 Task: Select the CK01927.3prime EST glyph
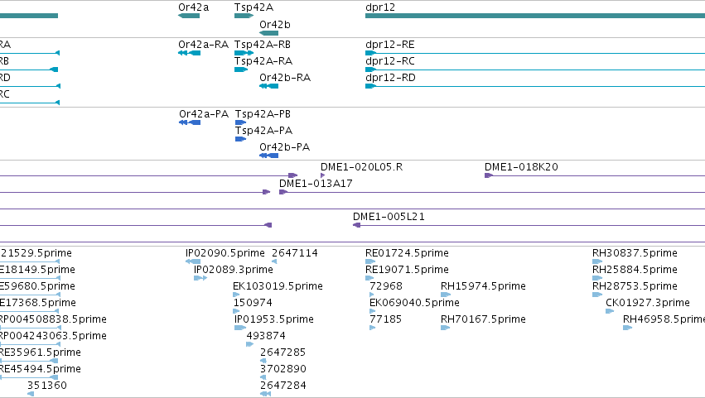610,311
